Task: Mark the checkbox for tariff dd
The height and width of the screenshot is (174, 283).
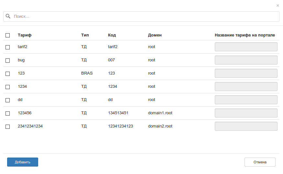Action: point(8,100)
